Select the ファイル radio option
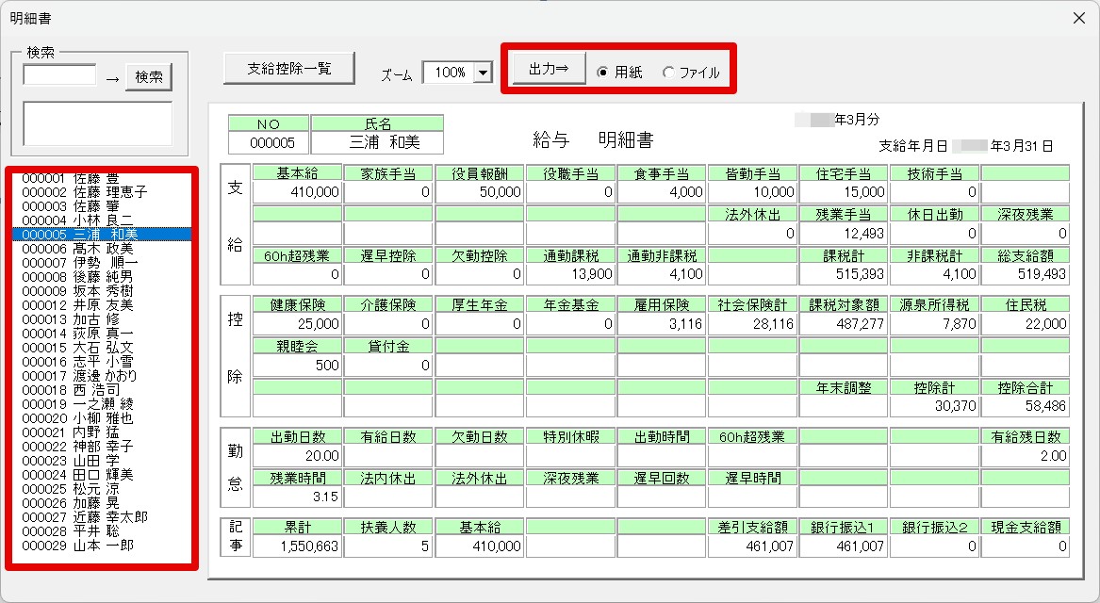The height and width of the screenshot is (603, 1100). tap(669, 73)
